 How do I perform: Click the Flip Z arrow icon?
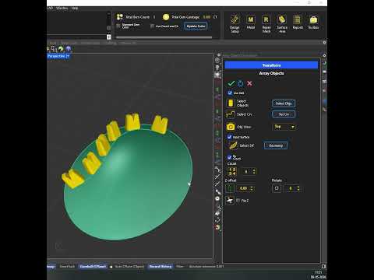pos(230,201)
